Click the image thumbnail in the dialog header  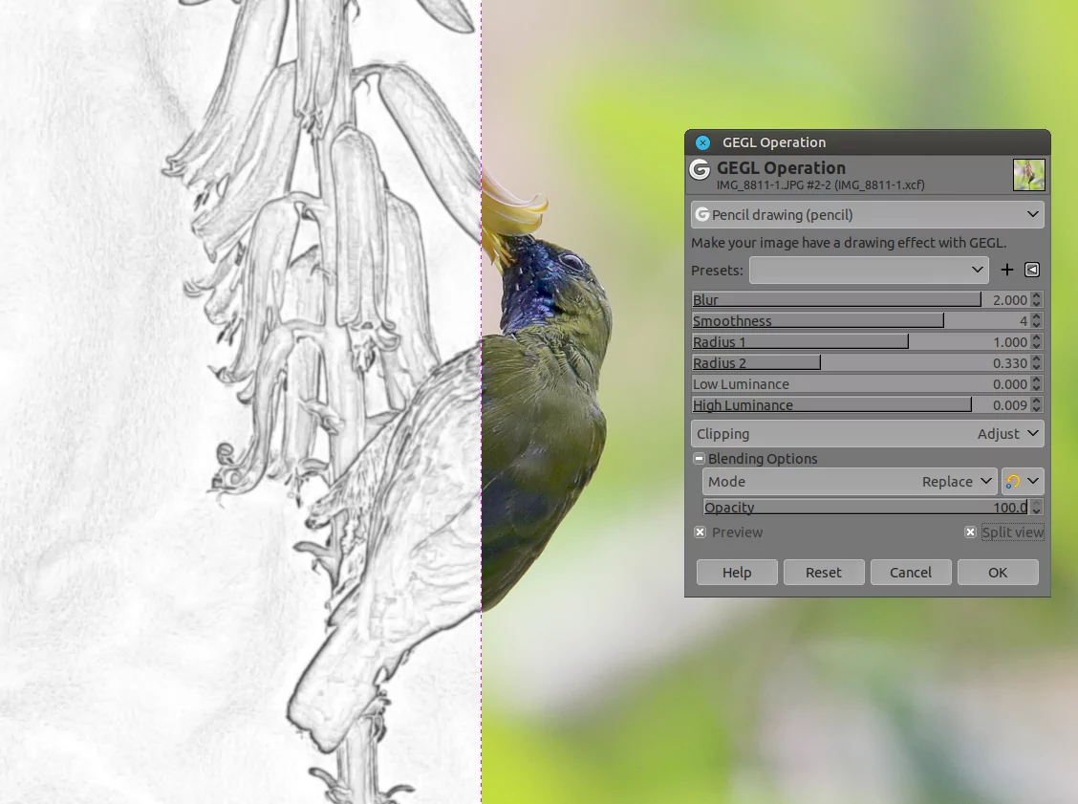pyautogui.click(x=1028, y=175)
